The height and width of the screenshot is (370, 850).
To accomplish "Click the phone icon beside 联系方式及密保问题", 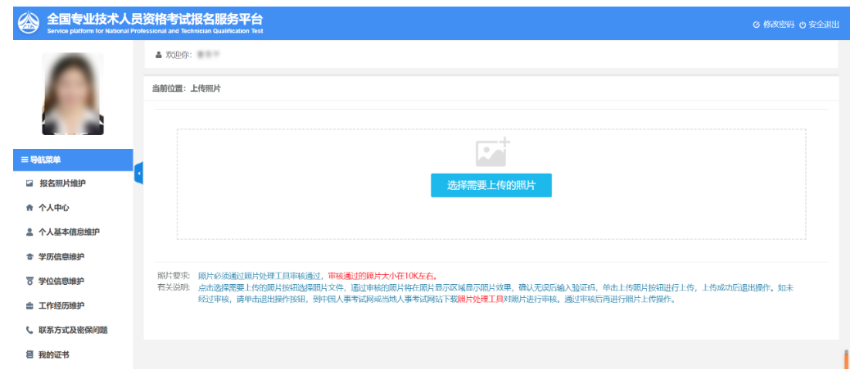I will click(29, 330).
